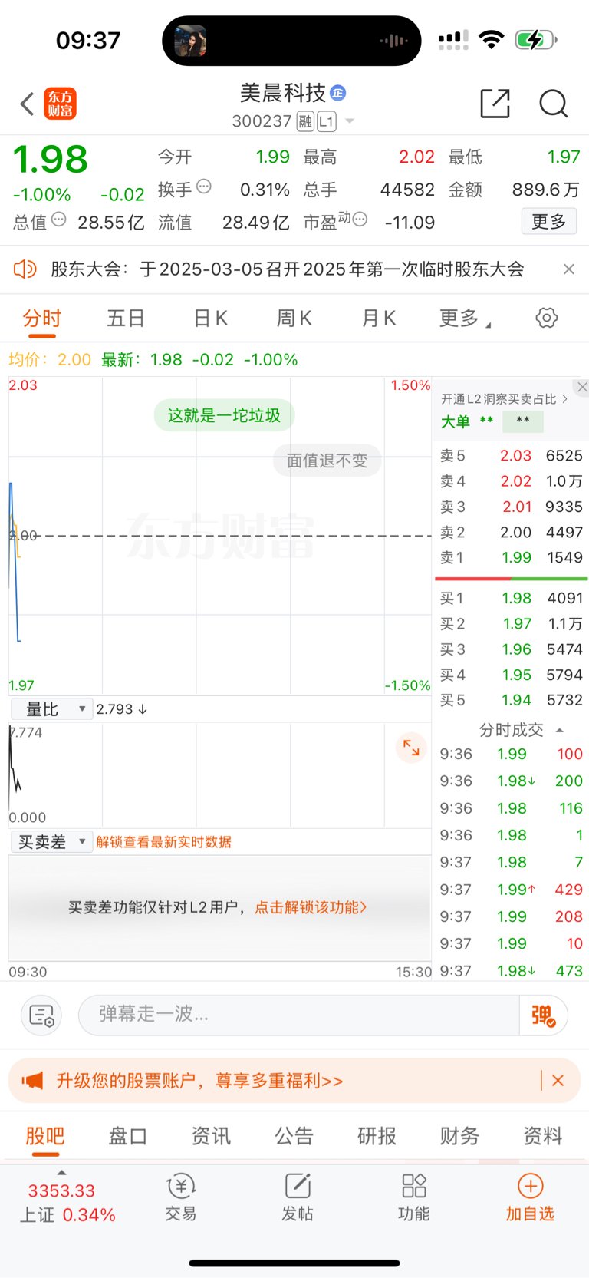The image size is (589, 1278).
Task: Select the 卖1 order row at 1.99
Action: point(511,557)
